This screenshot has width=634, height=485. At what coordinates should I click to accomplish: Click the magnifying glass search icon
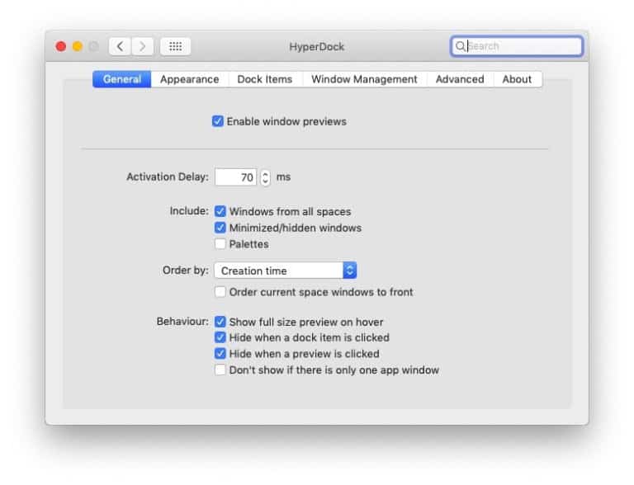tap(460, 46)
